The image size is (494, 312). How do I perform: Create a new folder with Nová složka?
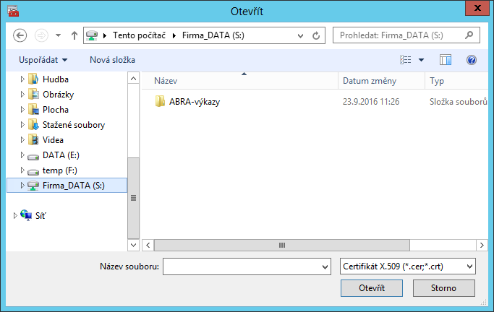click(x=112, y=60)
